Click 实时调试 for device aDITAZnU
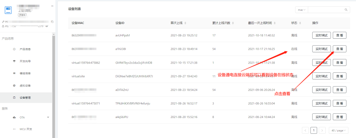 (321, 90)
